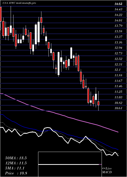Click the 'Price : 10.8' legend entry
Screen dimensions: 127x177
pyautogui.click(x=16, y=173)
